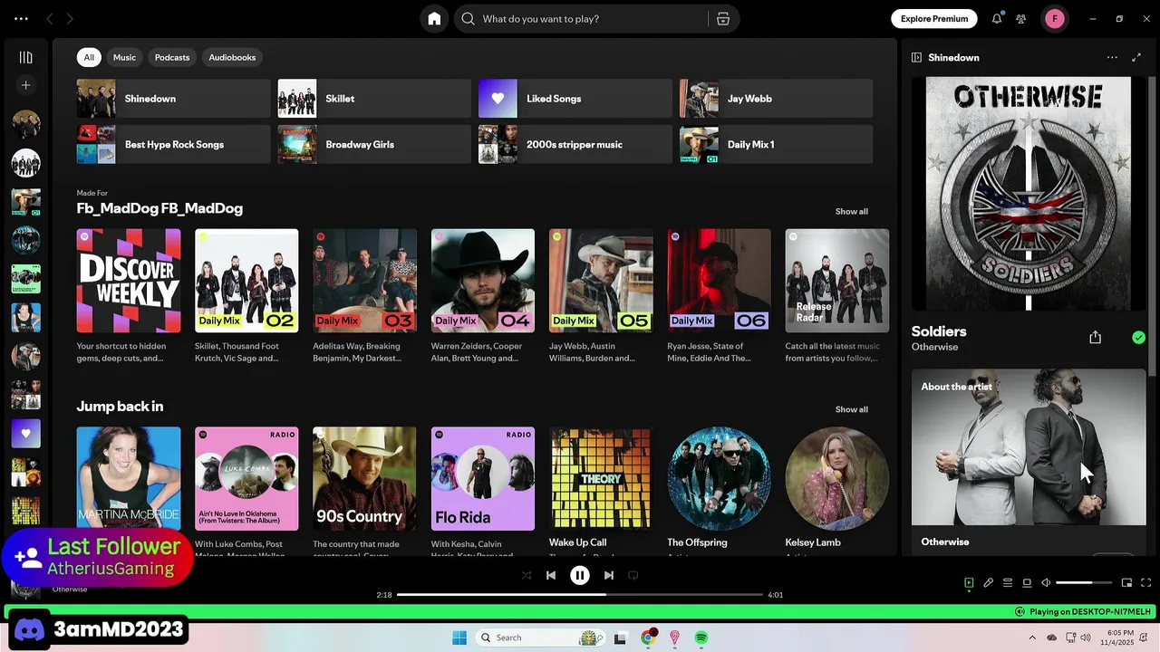This screenshot has width=1160, height=652.
Task: Open 2000s stripper music tile
Action: click(575, 144)
